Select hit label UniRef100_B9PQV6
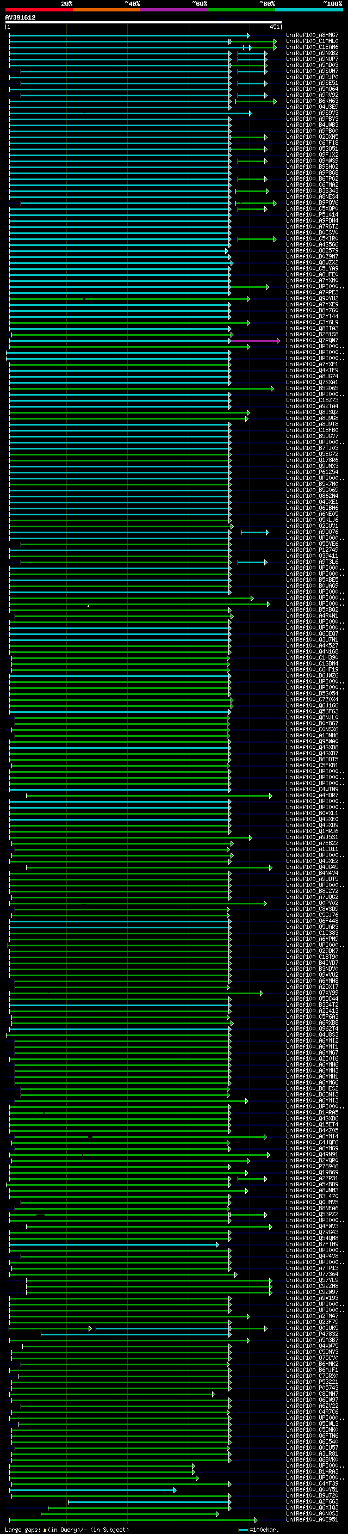This screenshot has width=348, height=1534. point(312,203)
